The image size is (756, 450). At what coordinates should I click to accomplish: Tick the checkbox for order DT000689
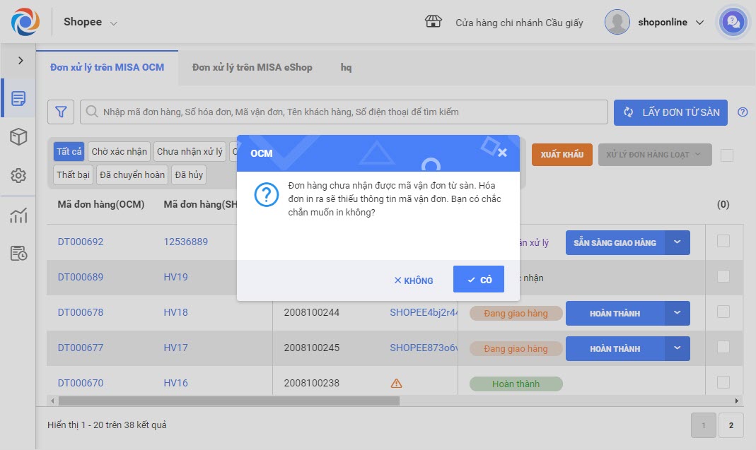pyautogui.click(x=723, y=276)
